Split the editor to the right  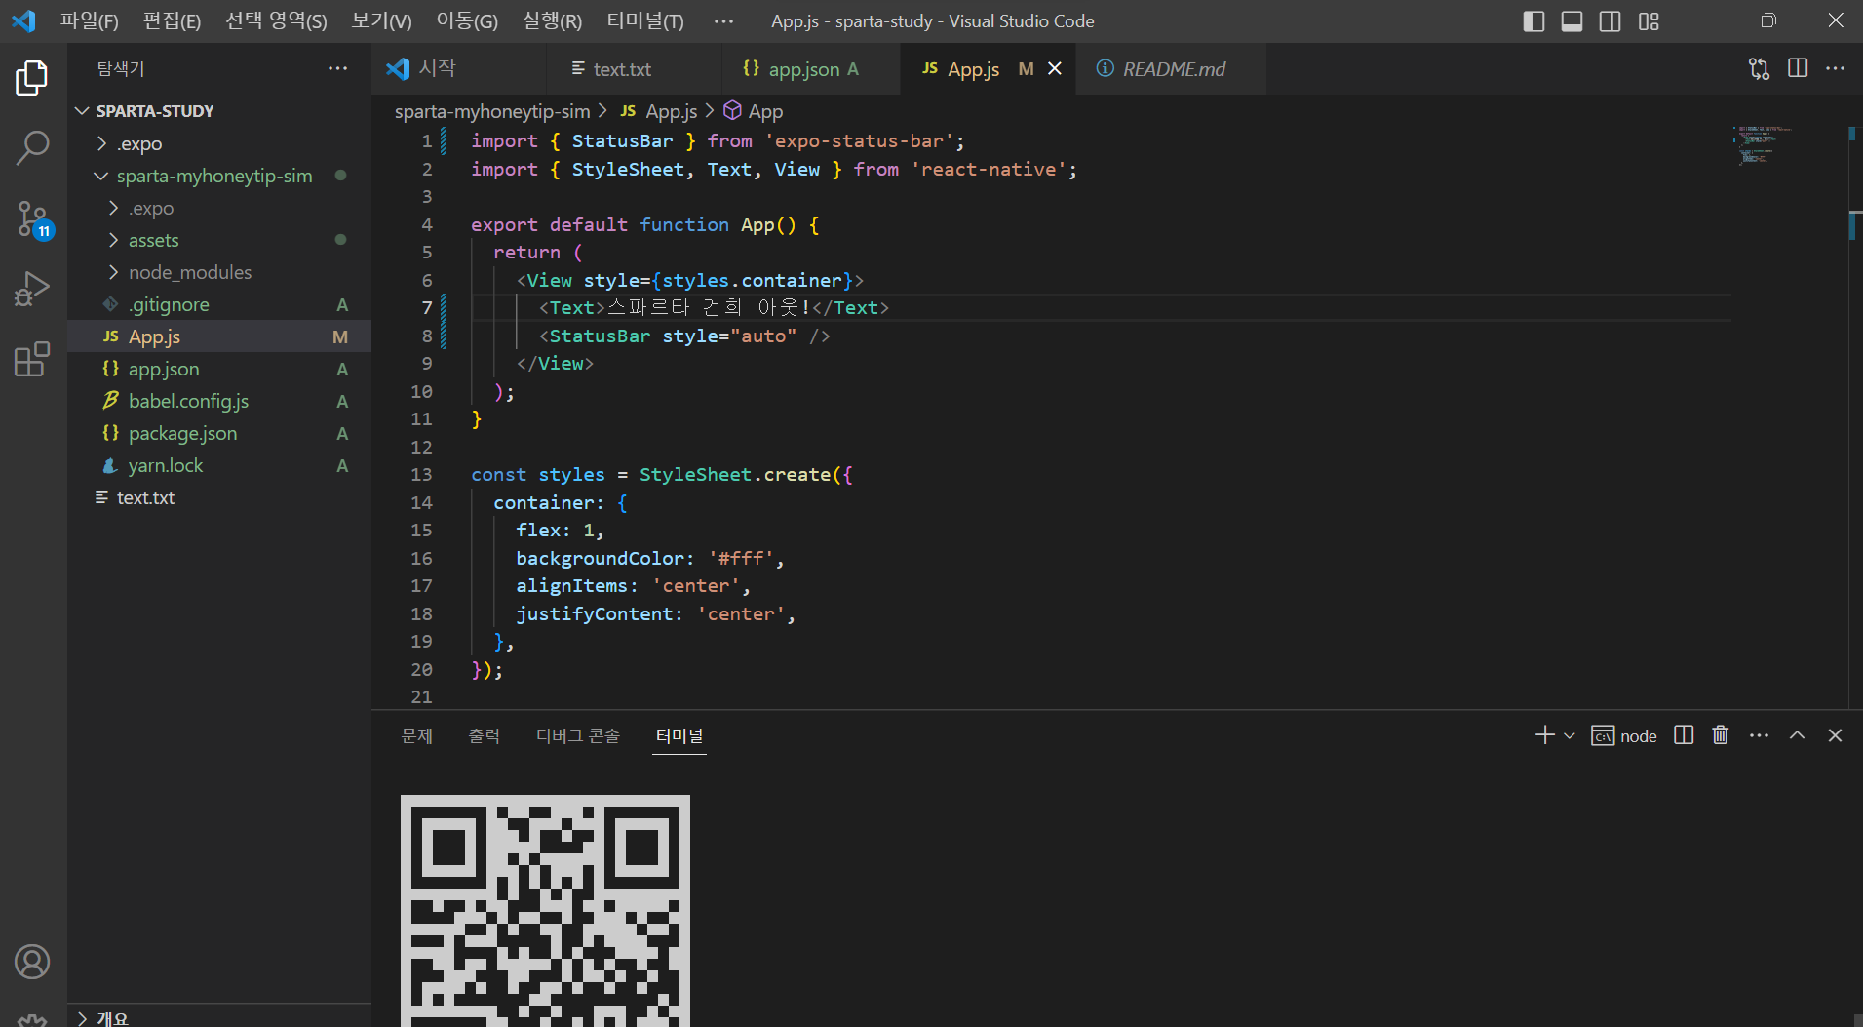[1798, 68]
